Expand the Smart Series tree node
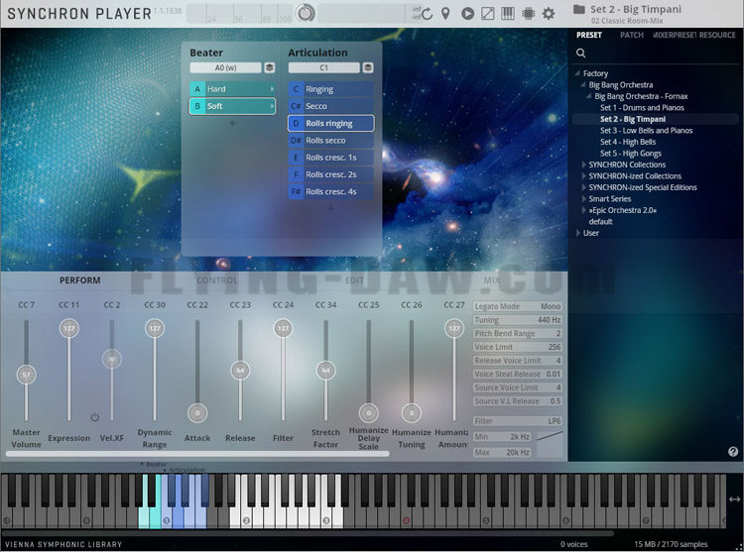 (584, 199)
